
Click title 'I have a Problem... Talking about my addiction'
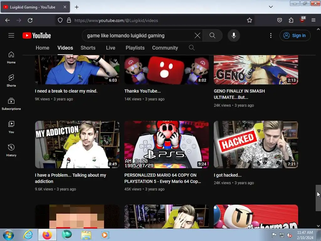pos(71,178)
